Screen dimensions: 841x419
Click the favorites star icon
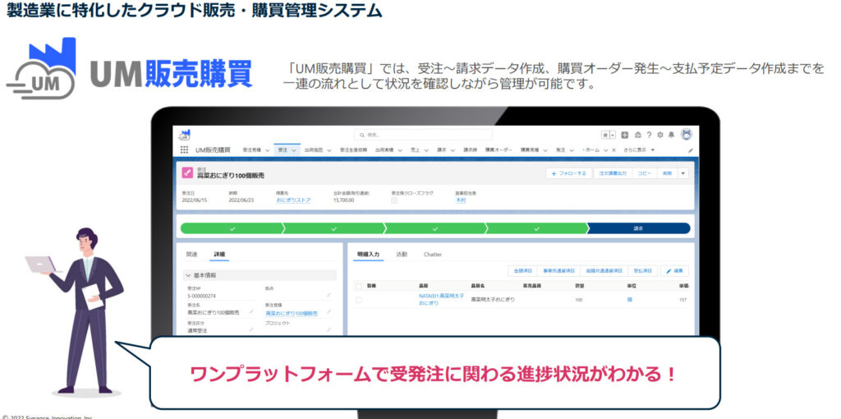point(605,136)
